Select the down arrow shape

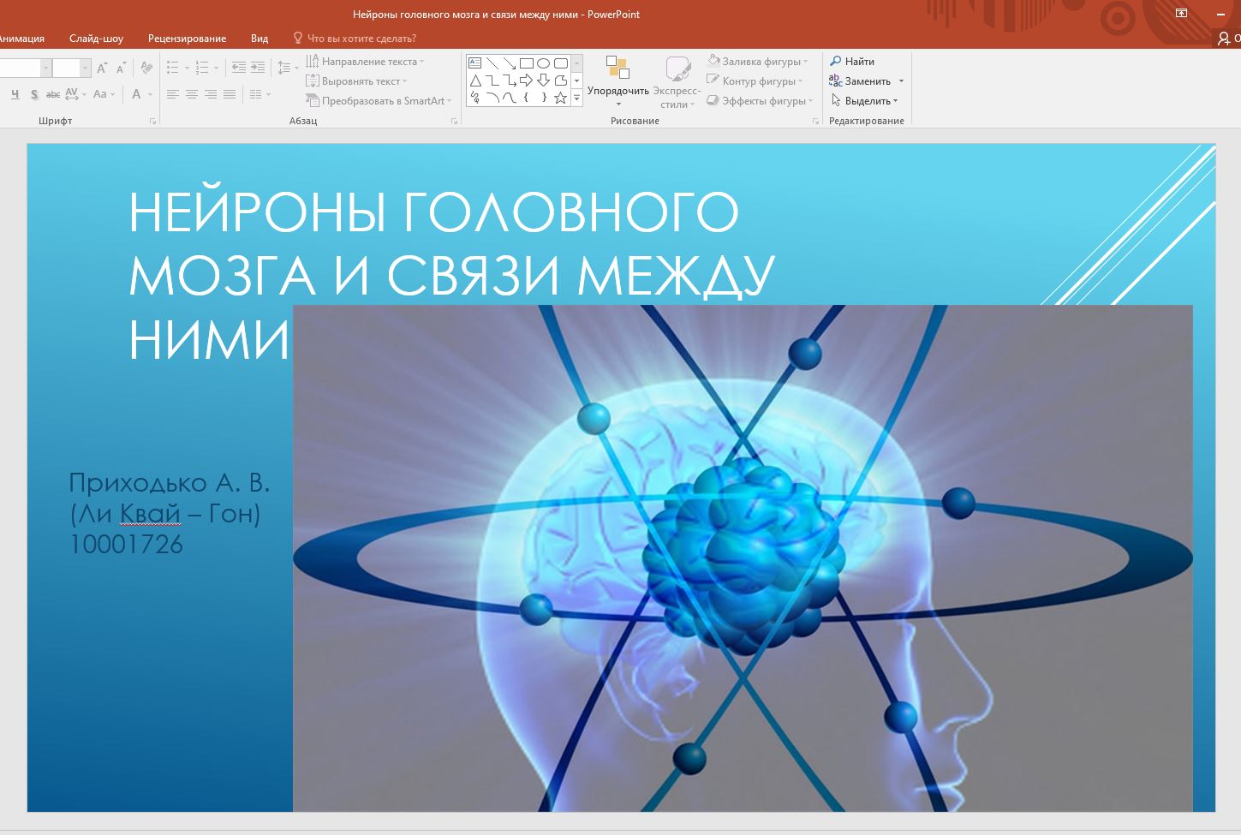point(544,81)
